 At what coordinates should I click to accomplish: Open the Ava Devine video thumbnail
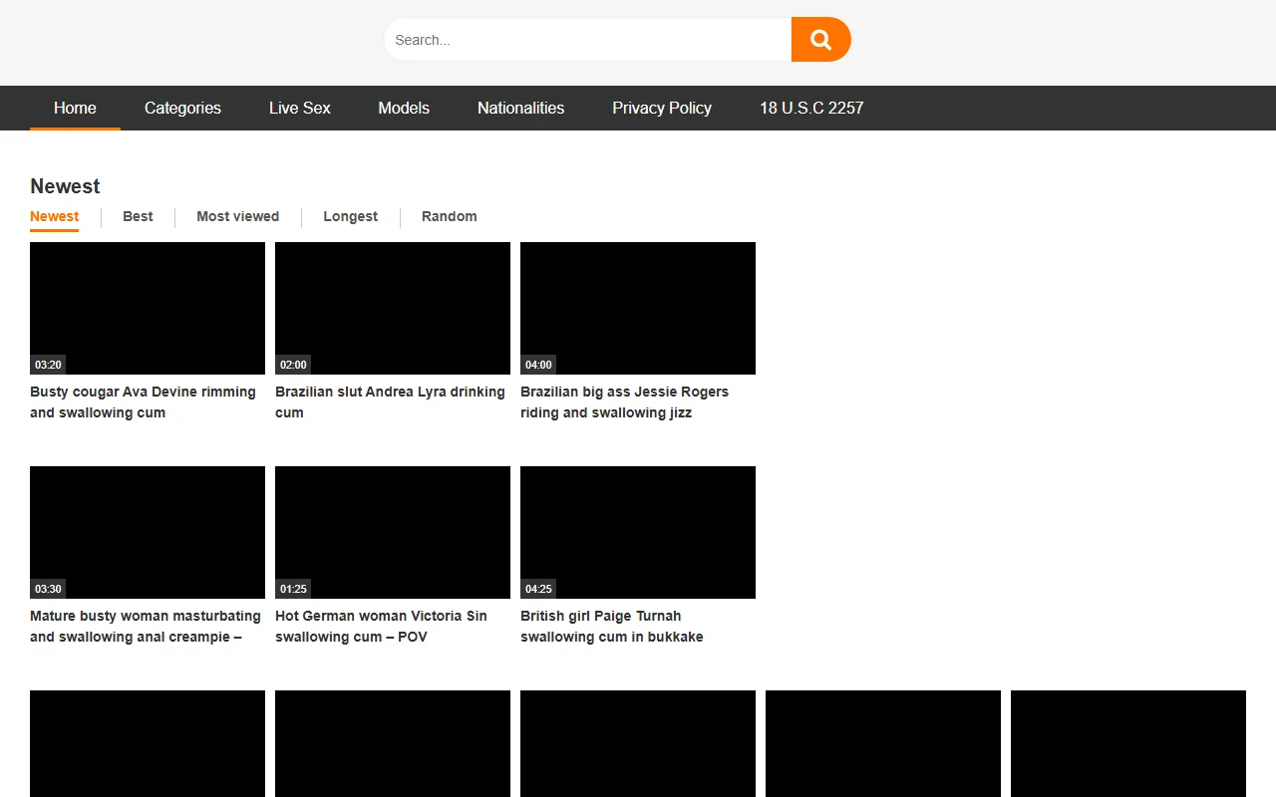147,308
